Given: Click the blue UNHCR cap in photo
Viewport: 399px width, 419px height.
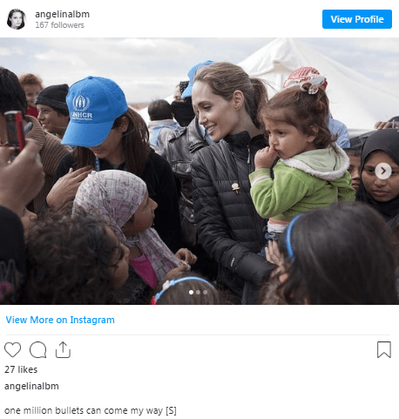Looking at the screenshot, I should (93, 112).
